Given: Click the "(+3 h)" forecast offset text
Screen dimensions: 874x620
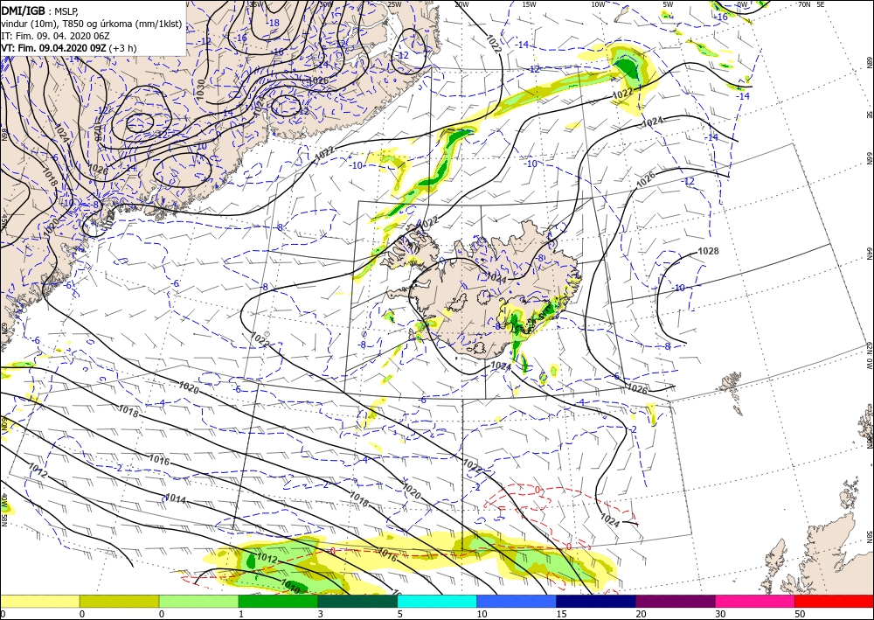Looking at the screenshot, I should point(122,48).
